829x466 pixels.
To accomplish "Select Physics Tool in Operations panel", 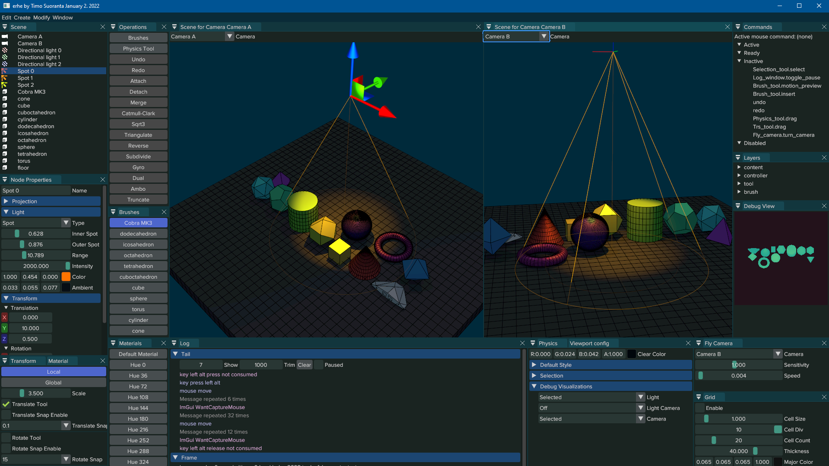I will coord(138,48).
